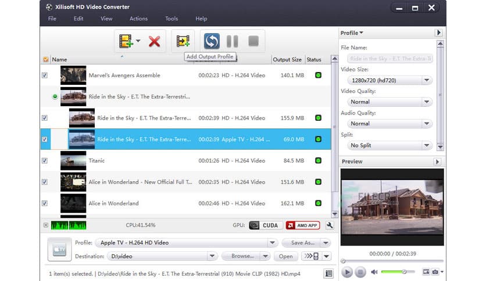The height and width of the screenshot is (281, 486).
Task: Open the Video Quality dropdown
Action: point(427,102)
